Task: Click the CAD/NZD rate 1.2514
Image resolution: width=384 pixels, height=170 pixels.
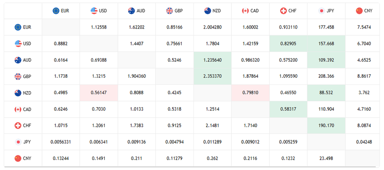Action: pyautogui.click(x=213, y=109)
